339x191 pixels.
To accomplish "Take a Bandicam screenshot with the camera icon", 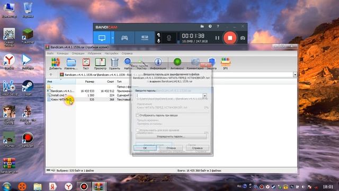I will point(243,38).
